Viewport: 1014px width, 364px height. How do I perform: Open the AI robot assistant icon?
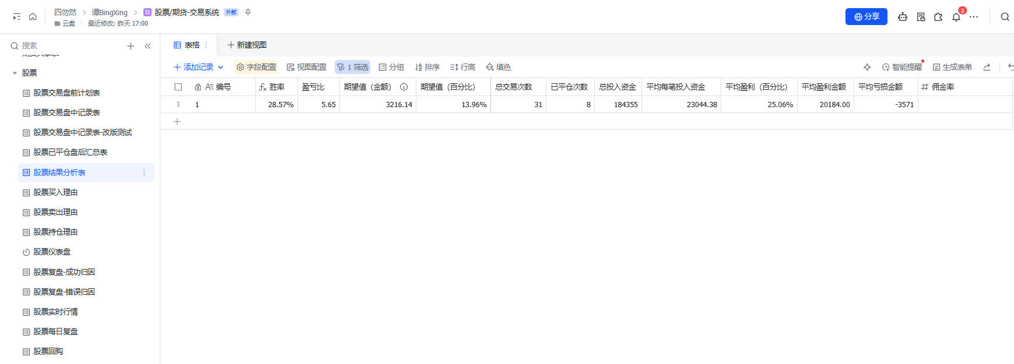(x=903, y=17)
